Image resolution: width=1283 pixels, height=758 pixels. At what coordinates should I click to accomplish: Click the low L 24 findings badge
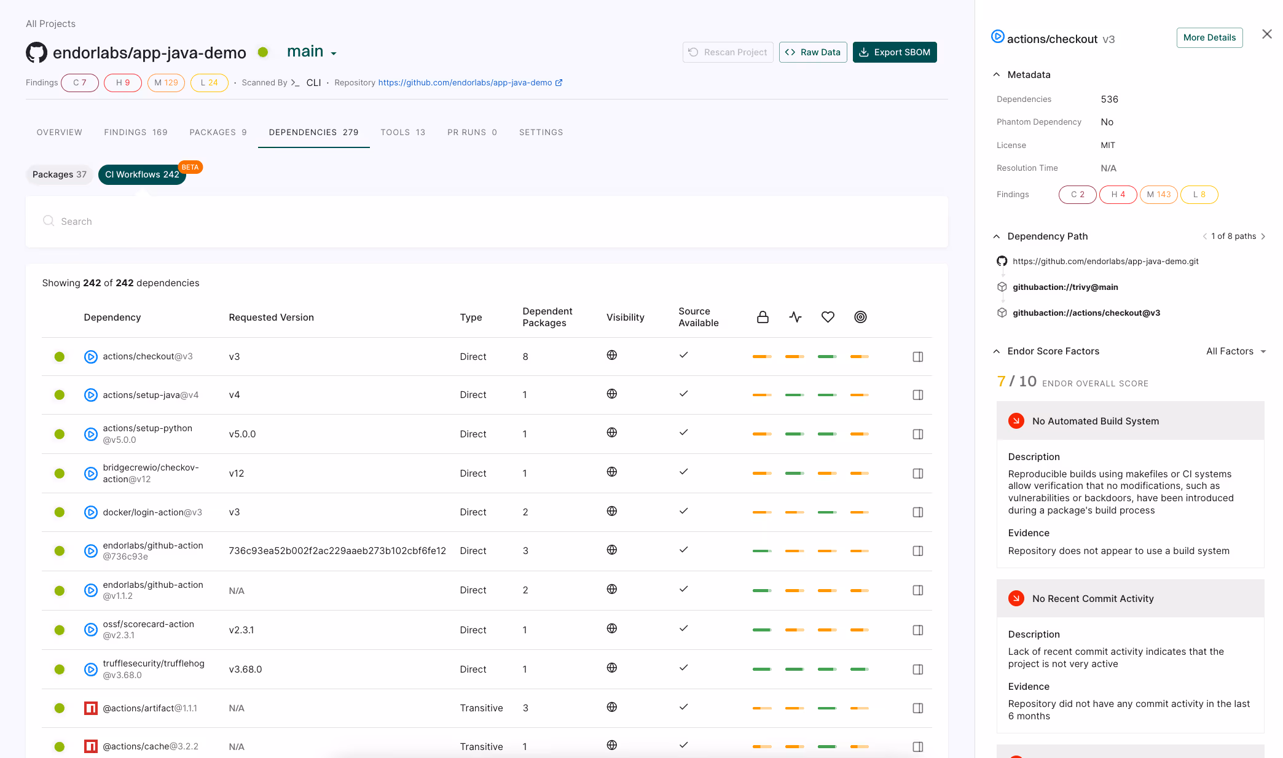(210, 83)
